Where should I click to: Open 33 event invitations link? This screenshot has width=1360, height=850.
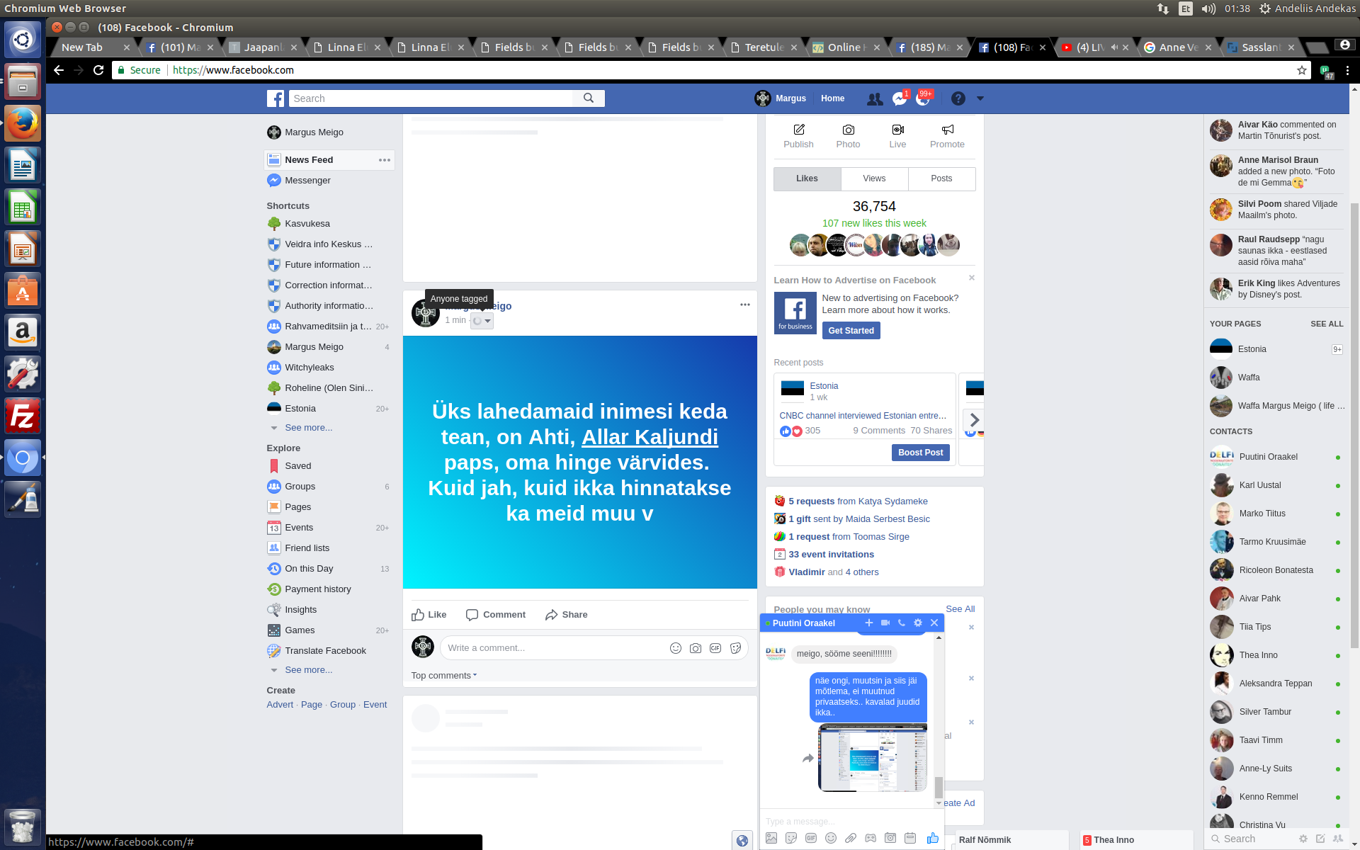(x=831, y=555)
